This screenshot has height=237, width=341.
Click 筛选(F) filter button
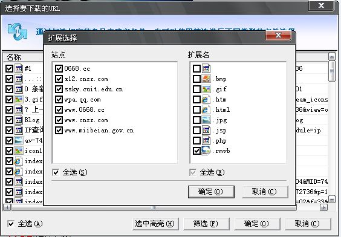click(x=206, y=224)
